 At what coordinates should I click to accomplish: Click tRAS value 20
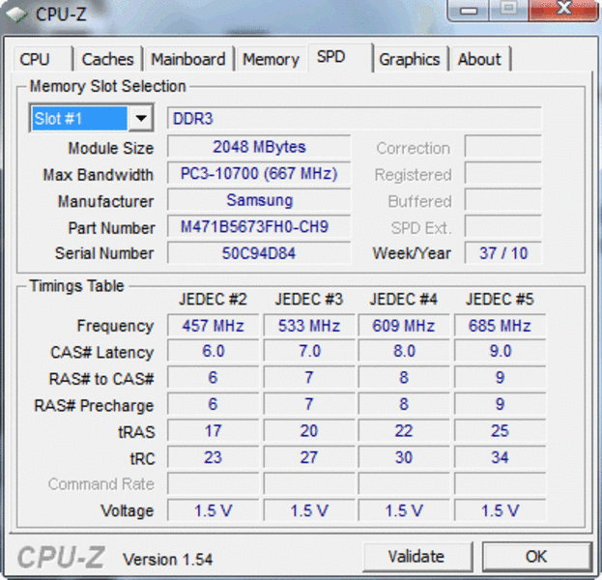[309, 431]
